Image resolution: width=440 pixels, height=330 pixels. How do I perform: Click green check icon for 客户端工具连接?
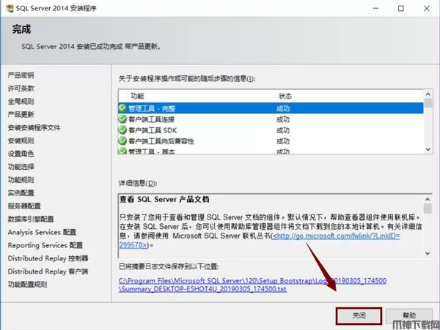(x=122, y=119)
